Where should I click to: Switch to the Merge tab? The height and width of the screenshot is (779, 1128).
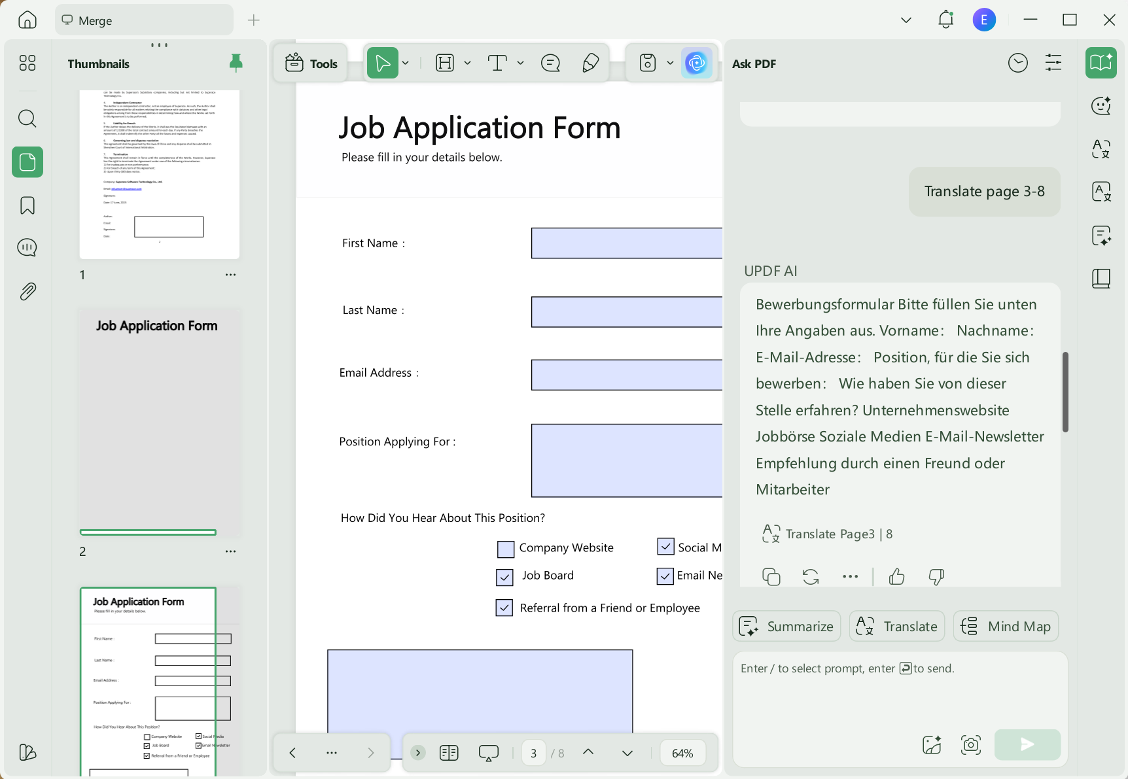145,20
